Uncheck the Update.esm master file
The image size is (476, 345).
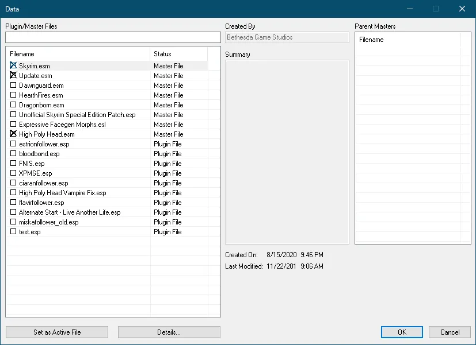[13, 76]
